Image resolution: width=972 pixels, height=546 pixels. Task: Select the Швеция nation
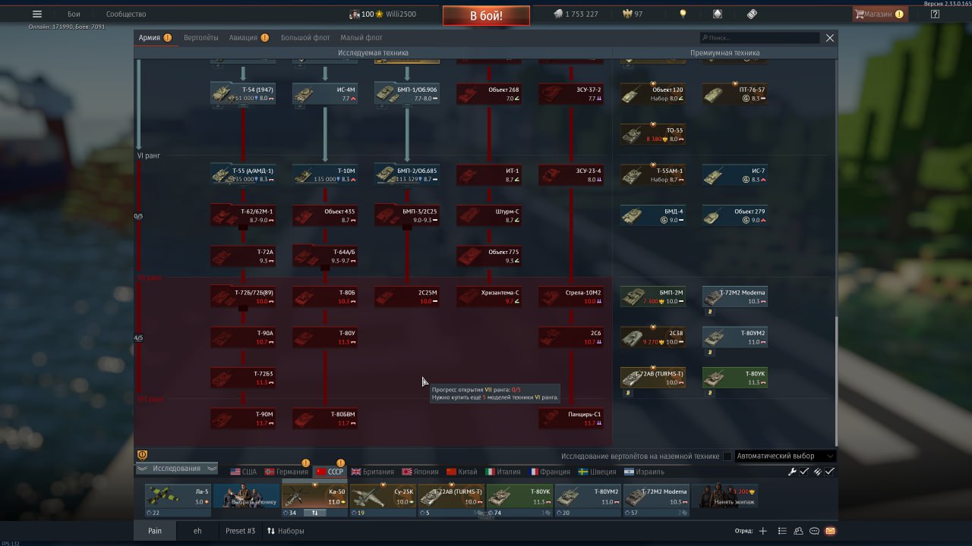coord(598,472)
